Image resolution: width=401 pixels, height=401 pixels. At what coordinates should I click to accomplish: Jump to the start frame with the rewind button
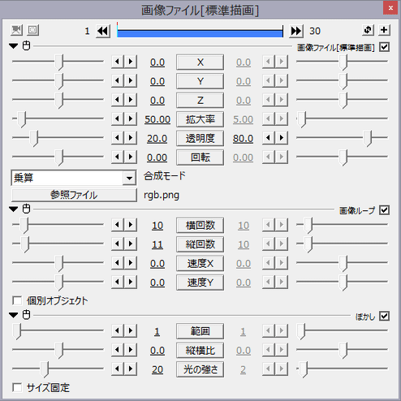pos(103,31)
